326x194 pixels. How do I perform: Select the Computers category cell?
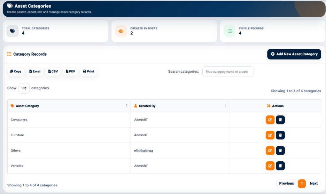click(69, 120)
